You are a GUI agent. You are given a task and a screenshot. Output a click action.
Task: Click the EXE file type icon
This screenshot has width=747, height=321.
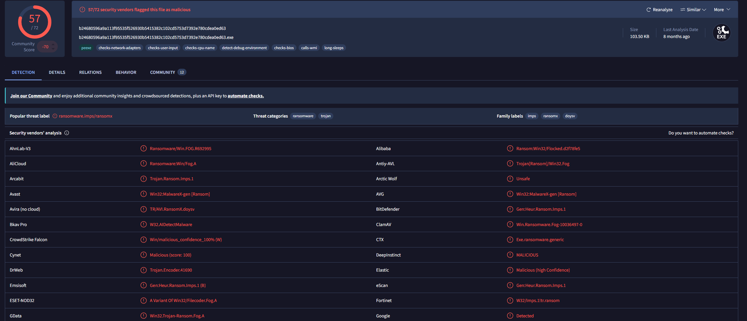[722, 33]
